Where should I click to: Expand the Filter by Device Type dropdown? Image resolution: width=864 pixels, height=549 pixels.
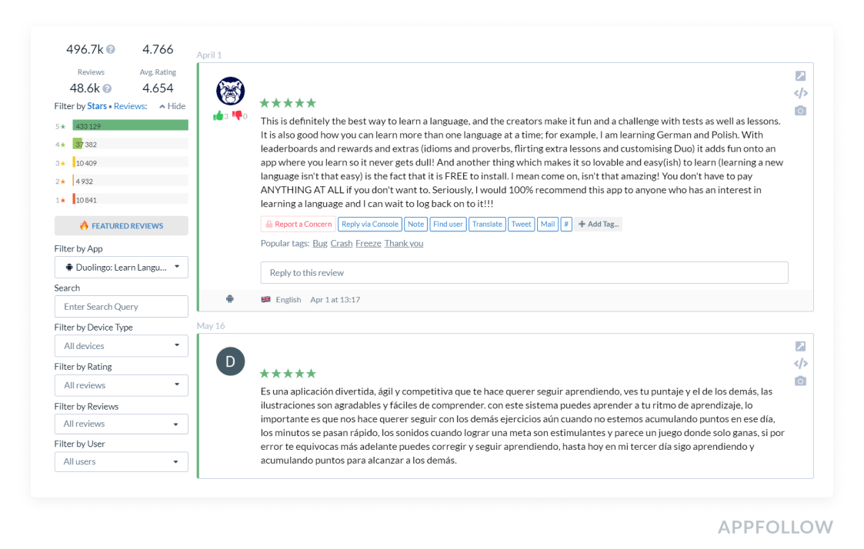pos(121,346)
